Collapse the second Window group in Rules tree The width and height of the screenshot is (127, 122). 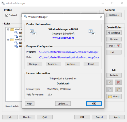point(8,40)
